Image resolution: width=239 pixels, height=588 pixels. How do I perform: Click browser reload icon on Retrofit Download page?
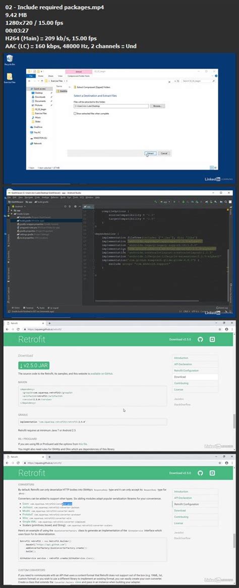click(x=18, y=329)
